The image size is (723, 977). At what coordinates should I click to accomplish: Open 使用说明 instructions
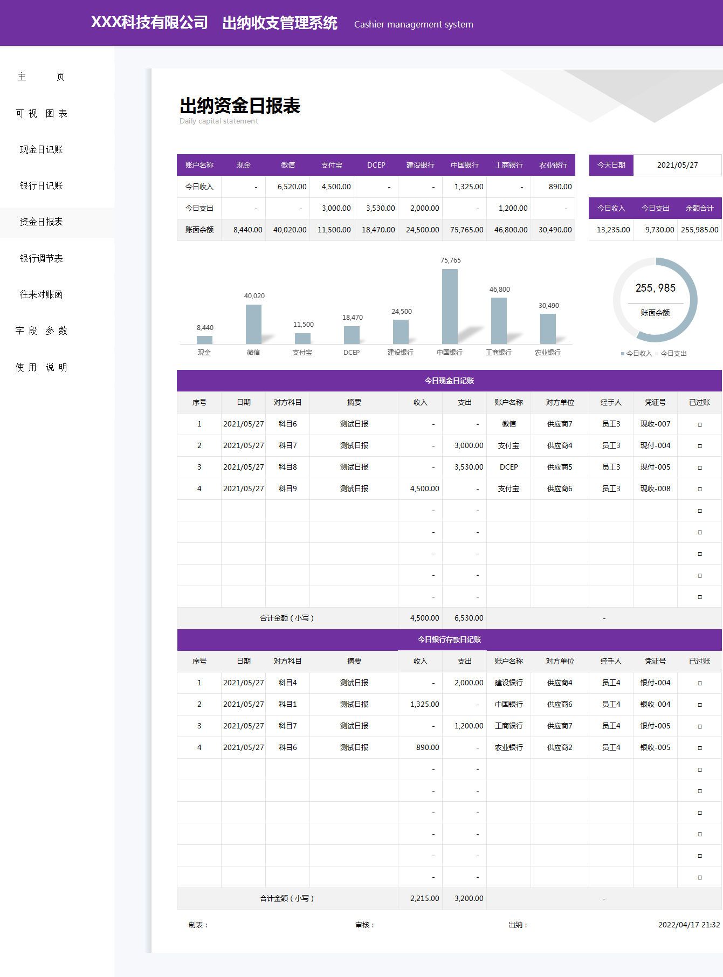point(41,367)
